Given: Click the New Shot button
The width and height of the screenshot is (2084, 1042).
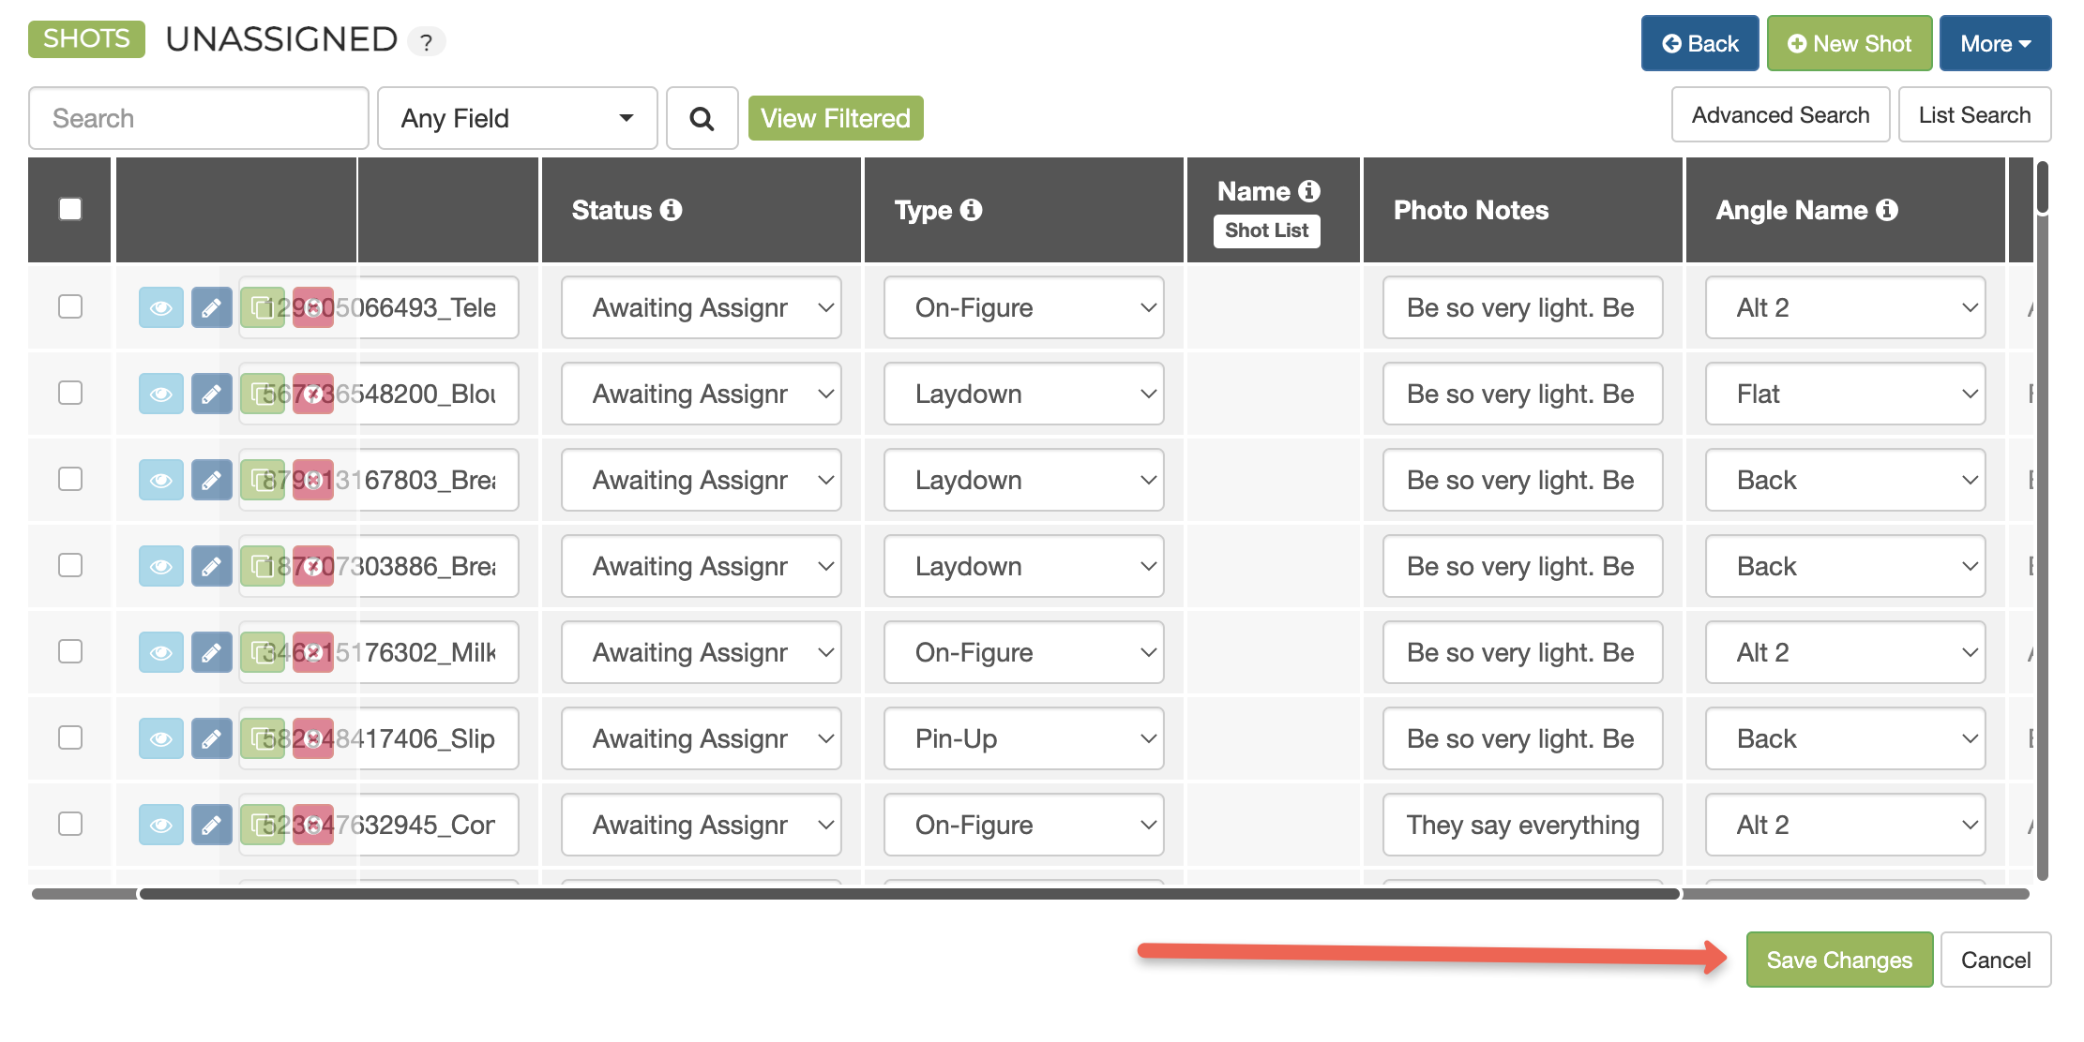Looking at the screenshot, I should [x=1849, y=44].
